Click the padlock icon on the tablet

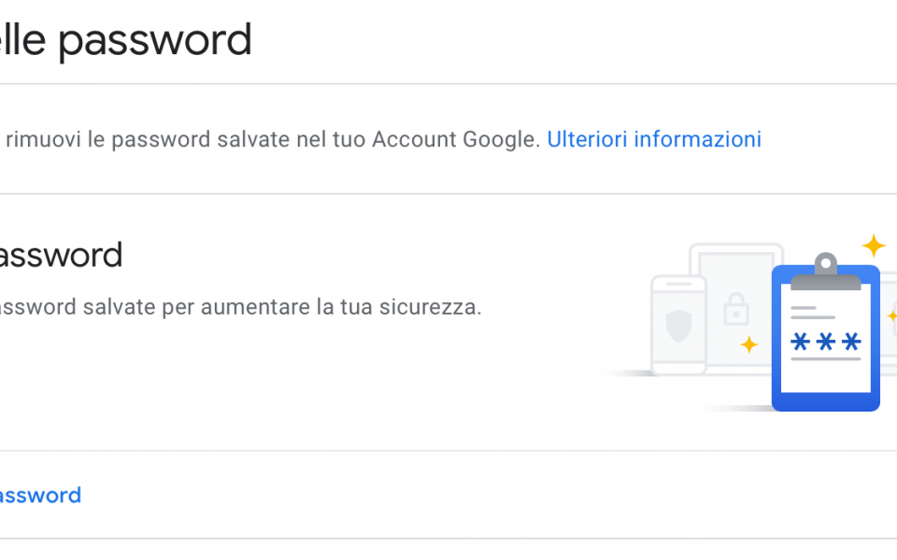736,309
